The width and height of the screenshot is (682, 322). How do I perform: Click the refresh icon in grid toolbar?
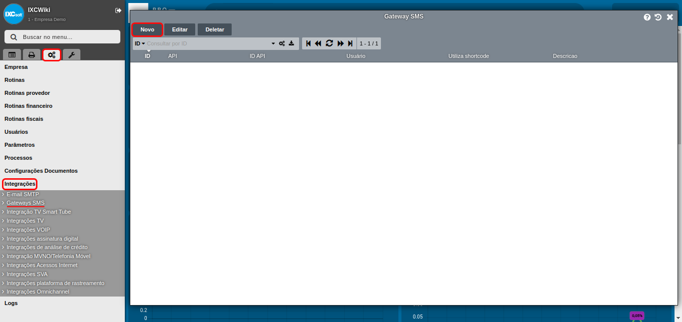pos(329,43)
